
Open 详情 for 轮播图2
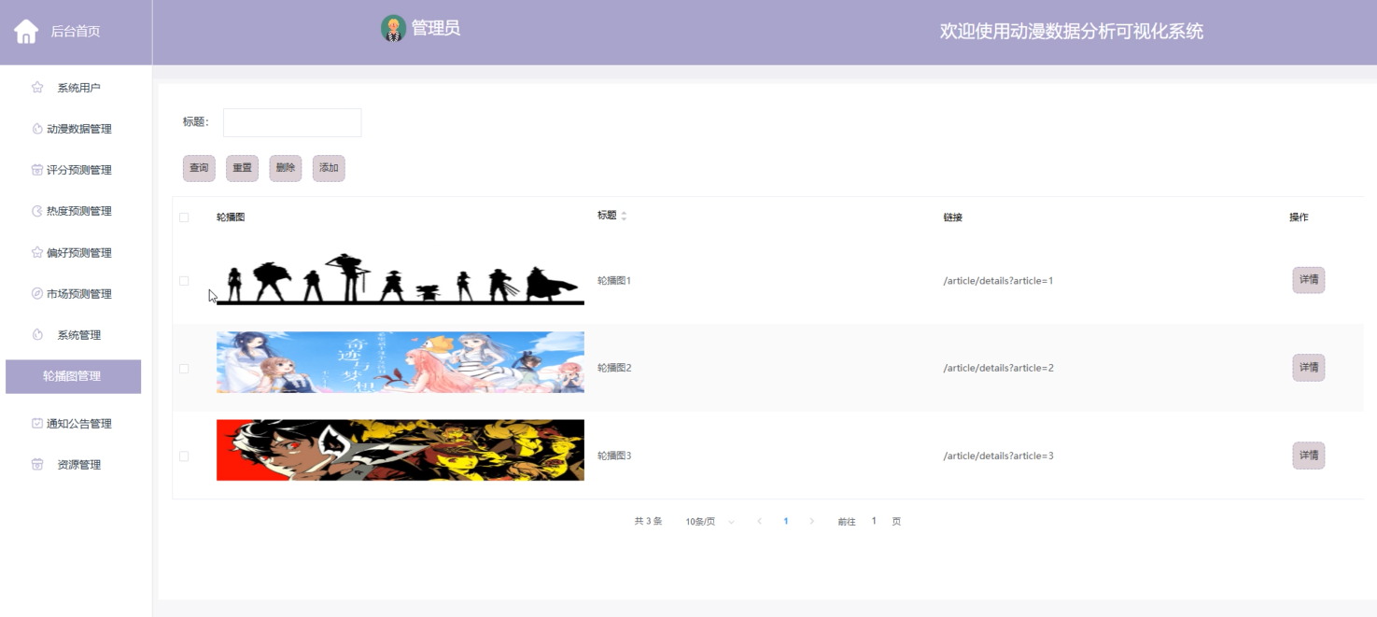point(1309,368)
